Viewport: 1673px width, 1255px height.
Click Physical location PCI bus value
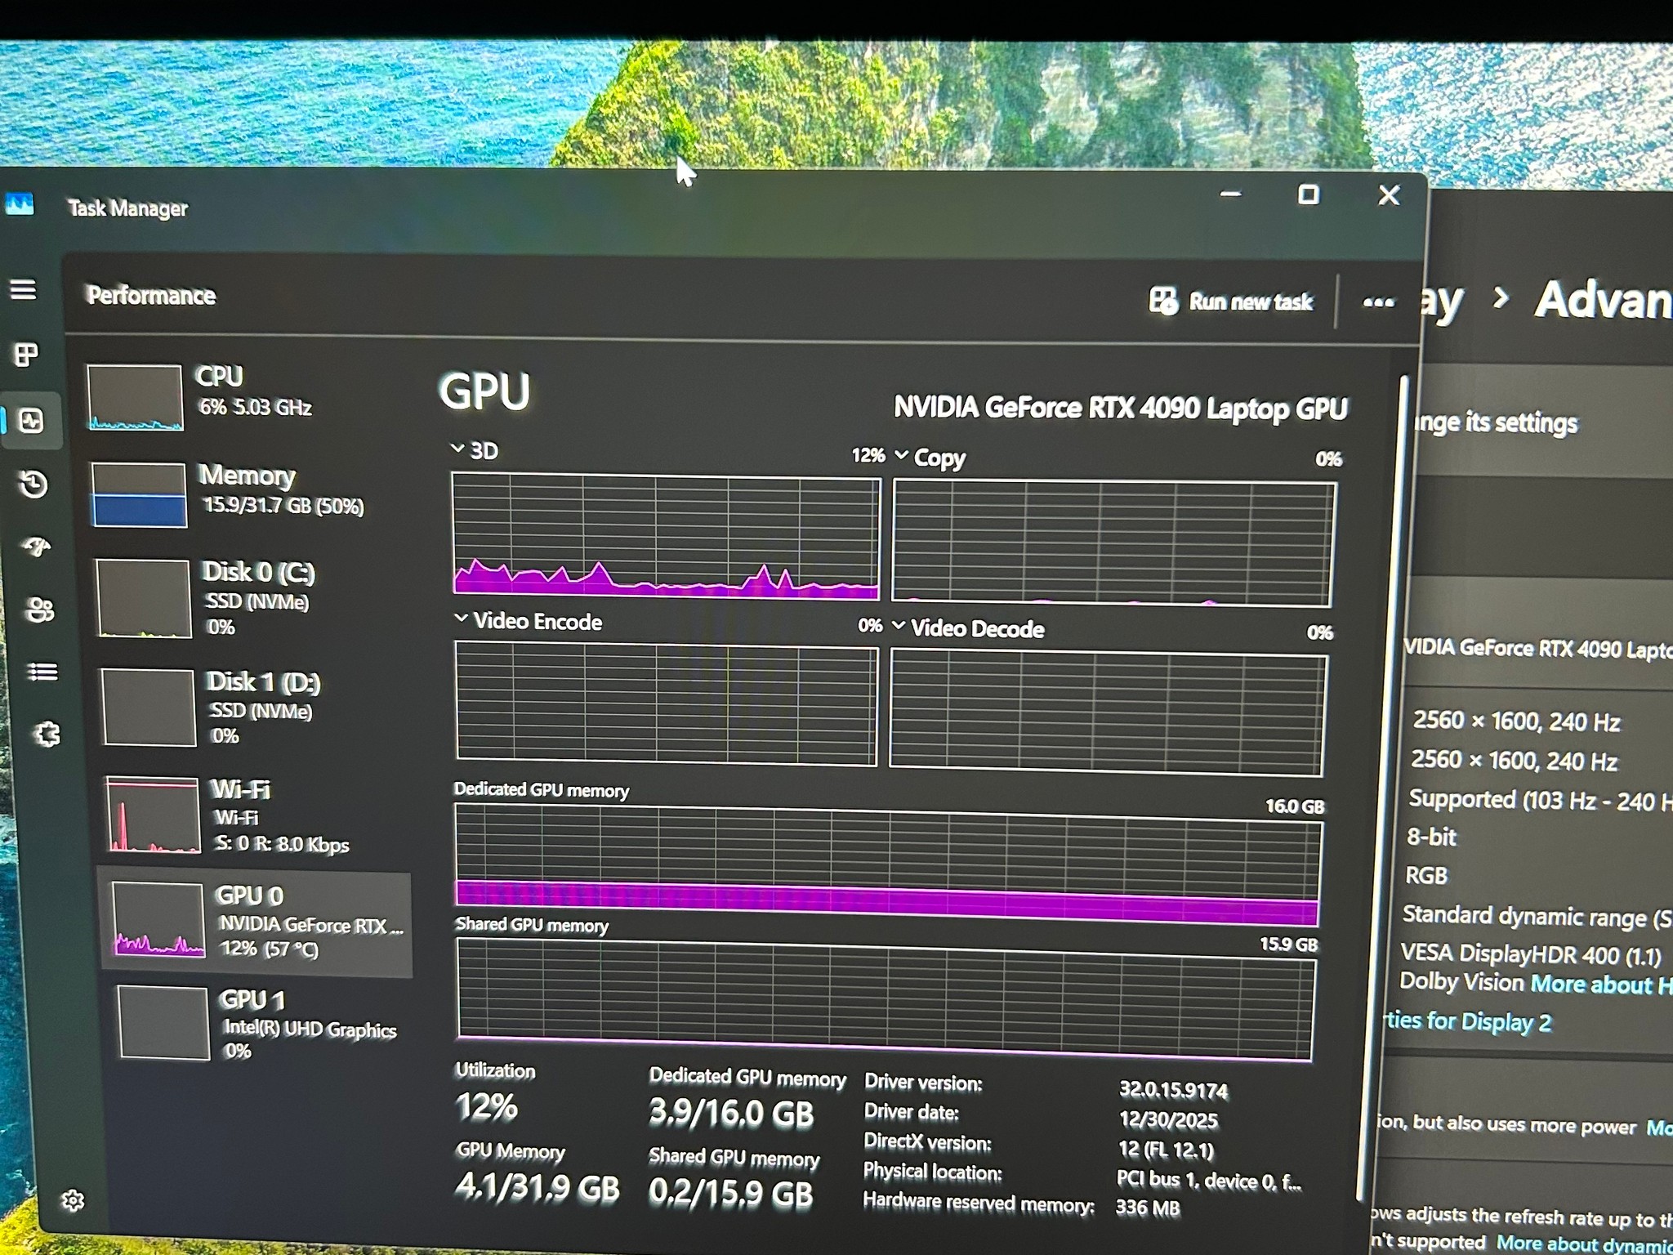1209,1181
